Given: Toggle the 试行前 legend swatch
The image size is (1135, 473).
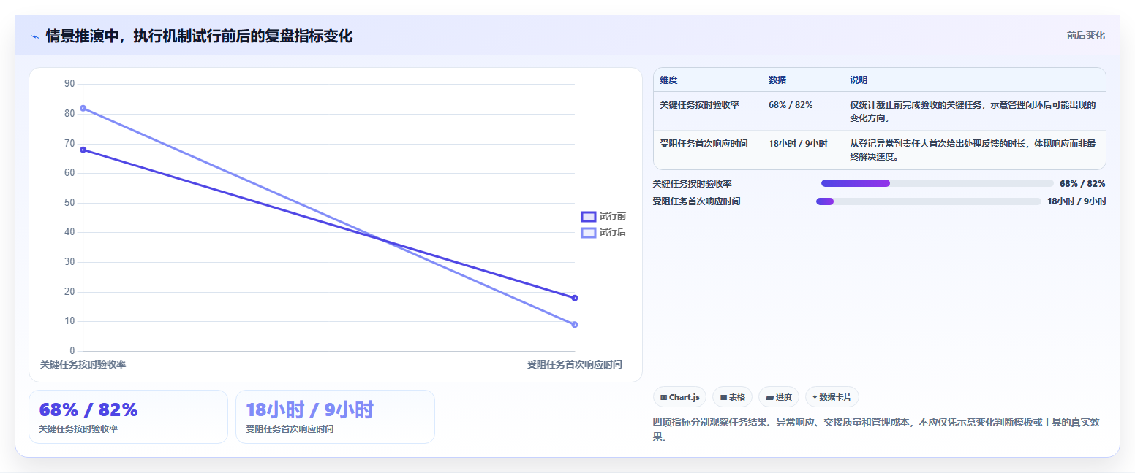Looking at the screenshot, I should tap(589, 216).
